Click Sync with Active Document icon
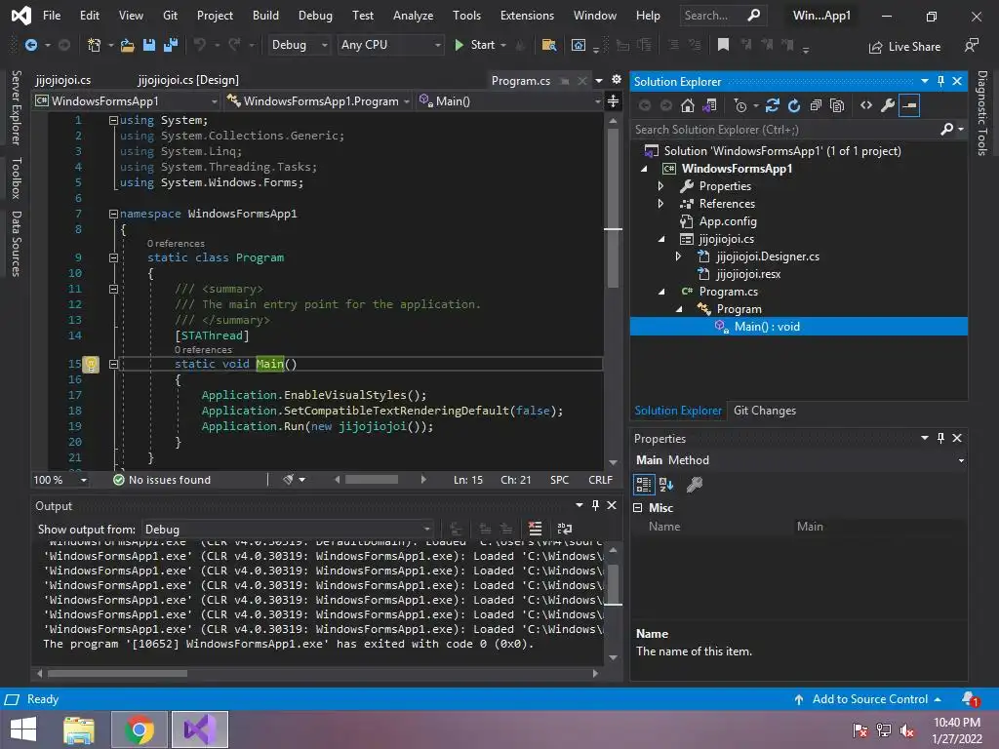 773,105
